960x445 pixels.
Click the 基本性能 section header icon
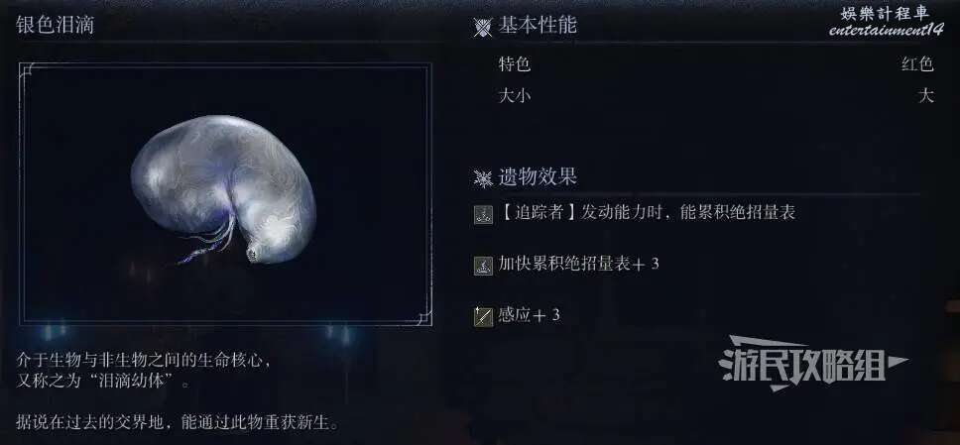pos(483,27)
